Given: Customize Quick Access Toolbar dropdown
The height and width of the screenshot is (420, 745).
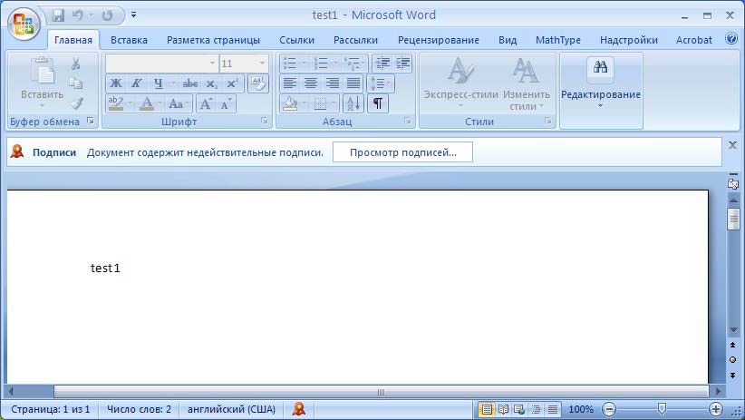Looking at the screenshot, I should (x=133, y=15).
